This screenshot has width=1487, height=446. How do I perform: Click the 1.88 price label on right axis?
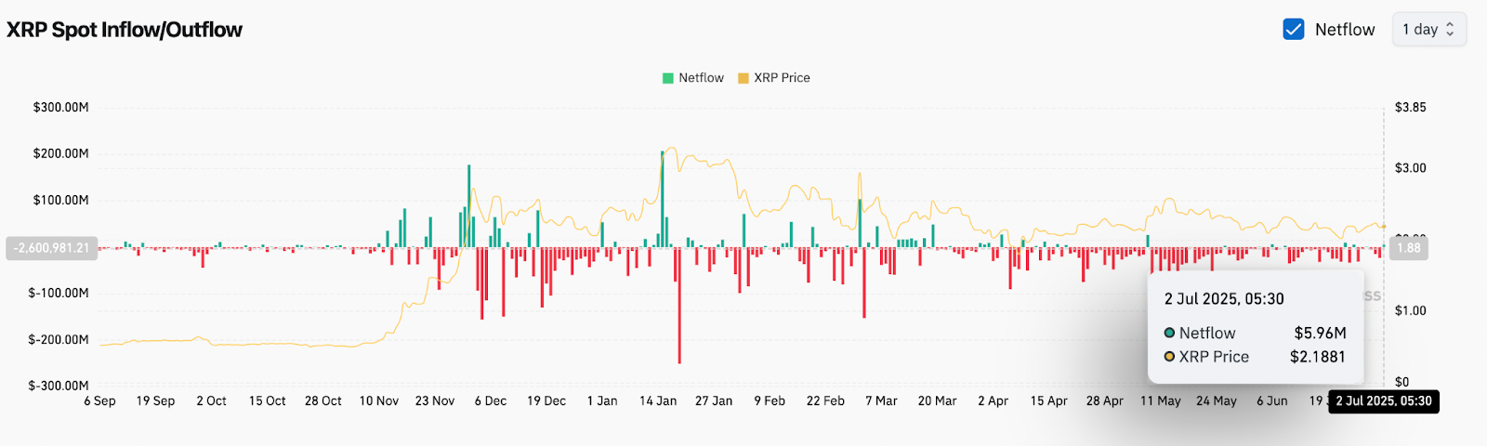(1408, 248)
